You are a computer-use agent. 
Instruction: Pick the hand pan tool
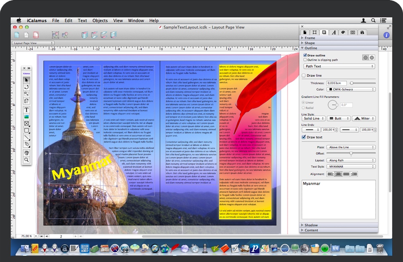tap(26, 152)
